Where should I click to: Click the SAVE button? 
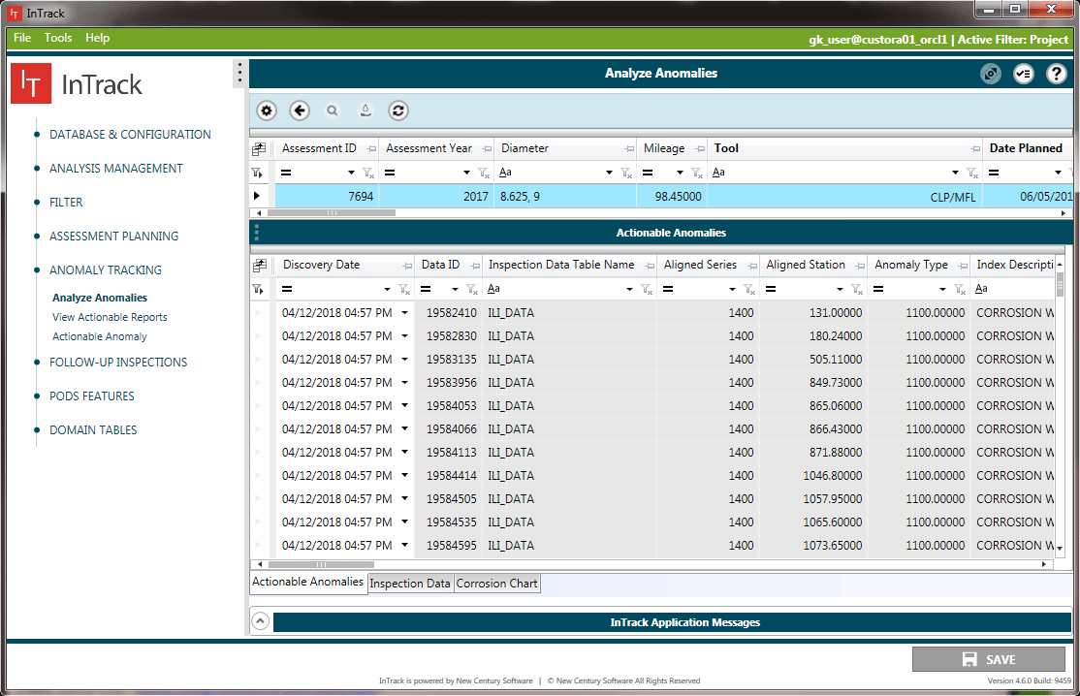coord(989,659)
